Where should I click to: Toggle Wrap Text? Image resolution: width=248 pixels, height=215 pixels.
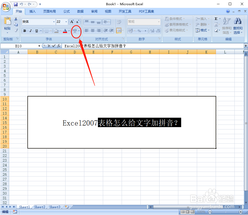coord(119,22)
